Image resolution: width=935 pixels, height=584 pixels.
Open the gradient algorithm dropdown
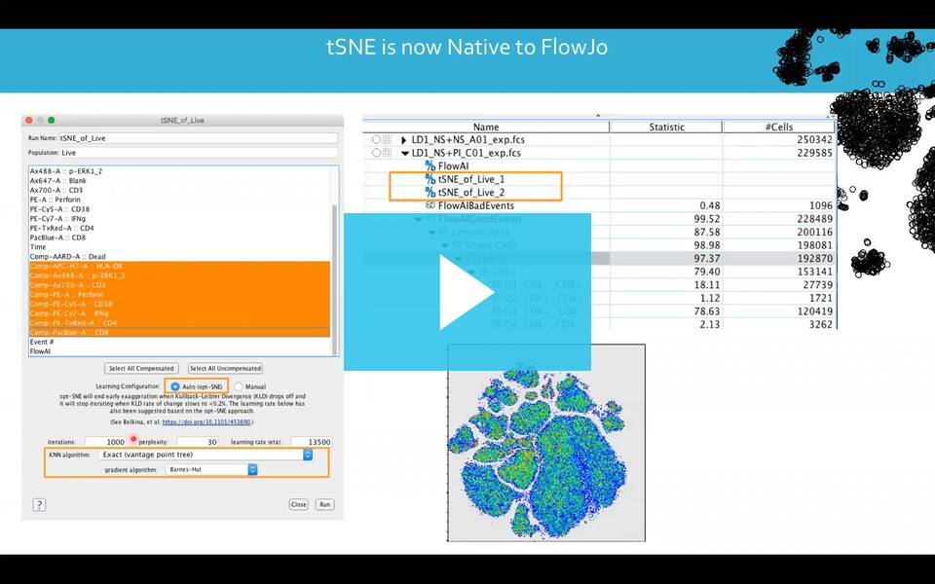tap(211, 469)
